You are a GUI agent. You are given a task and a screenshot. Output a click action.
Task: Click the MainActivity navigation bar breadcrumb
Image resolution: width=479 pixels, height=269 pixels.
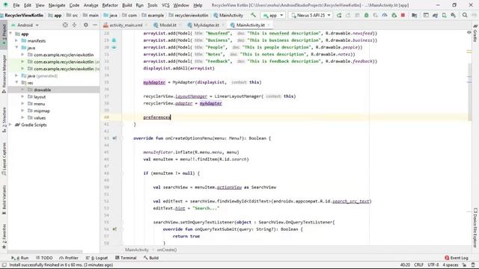pyautogui.click(x=228, y=15)
